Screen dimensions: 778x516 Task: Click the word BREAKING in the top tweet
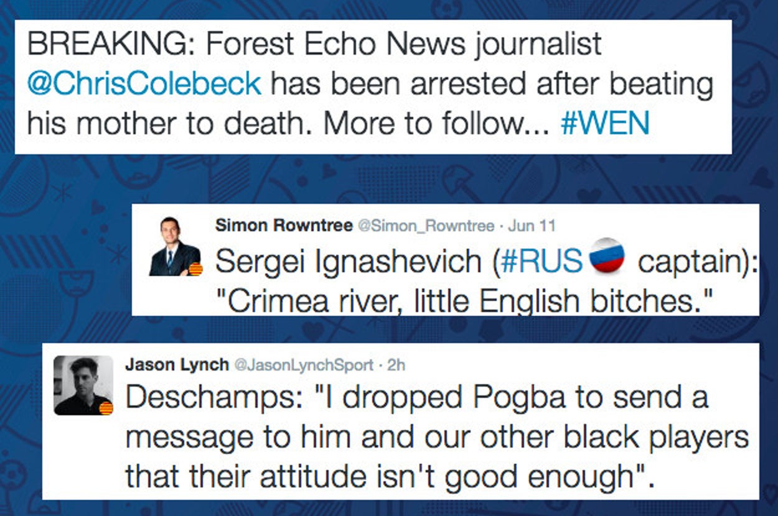tap(111, 44)
